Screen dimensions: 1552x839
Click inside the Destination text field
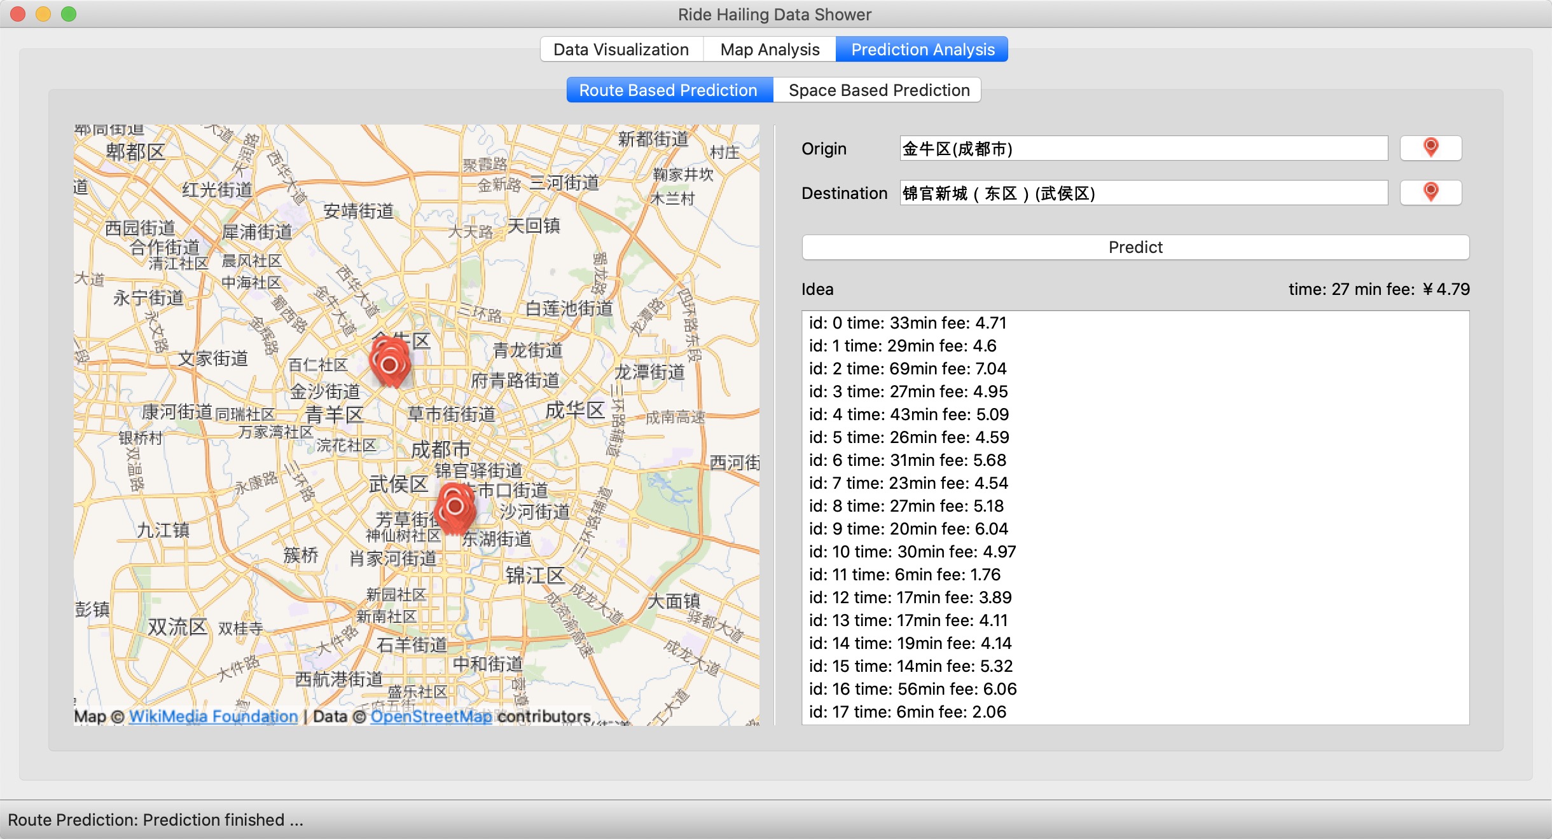click(1143, 193)
